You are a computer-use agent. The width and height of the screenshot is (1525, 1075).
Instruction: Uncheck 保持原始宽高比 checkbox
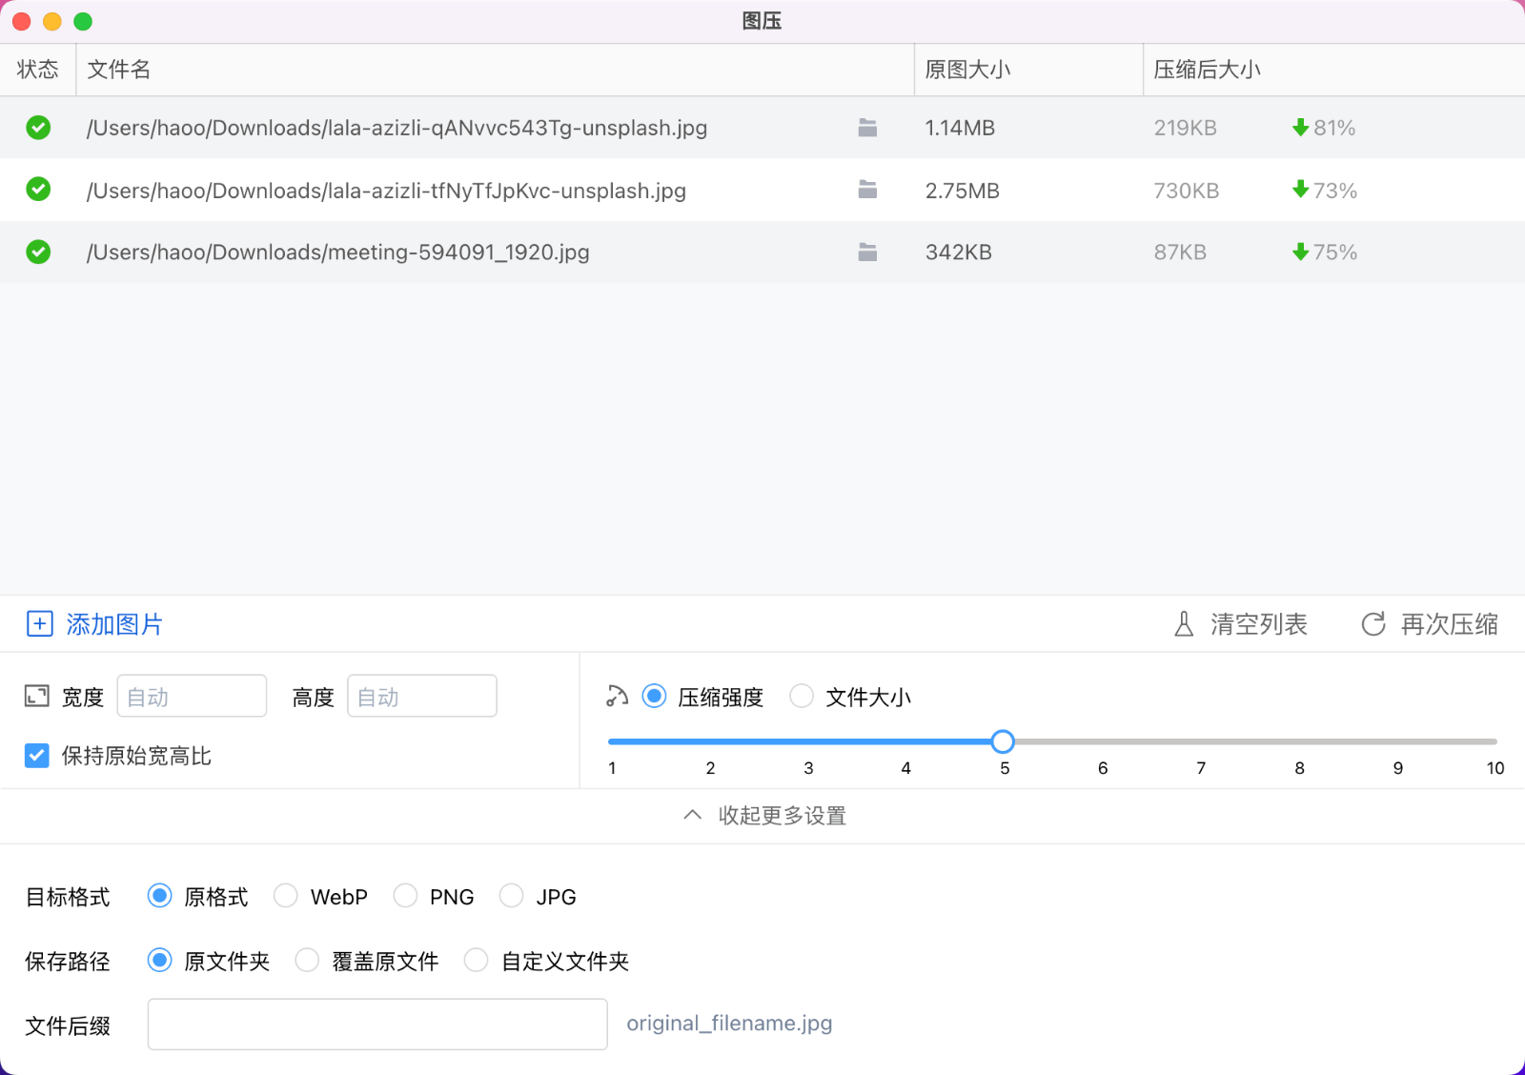click(36, 756)
